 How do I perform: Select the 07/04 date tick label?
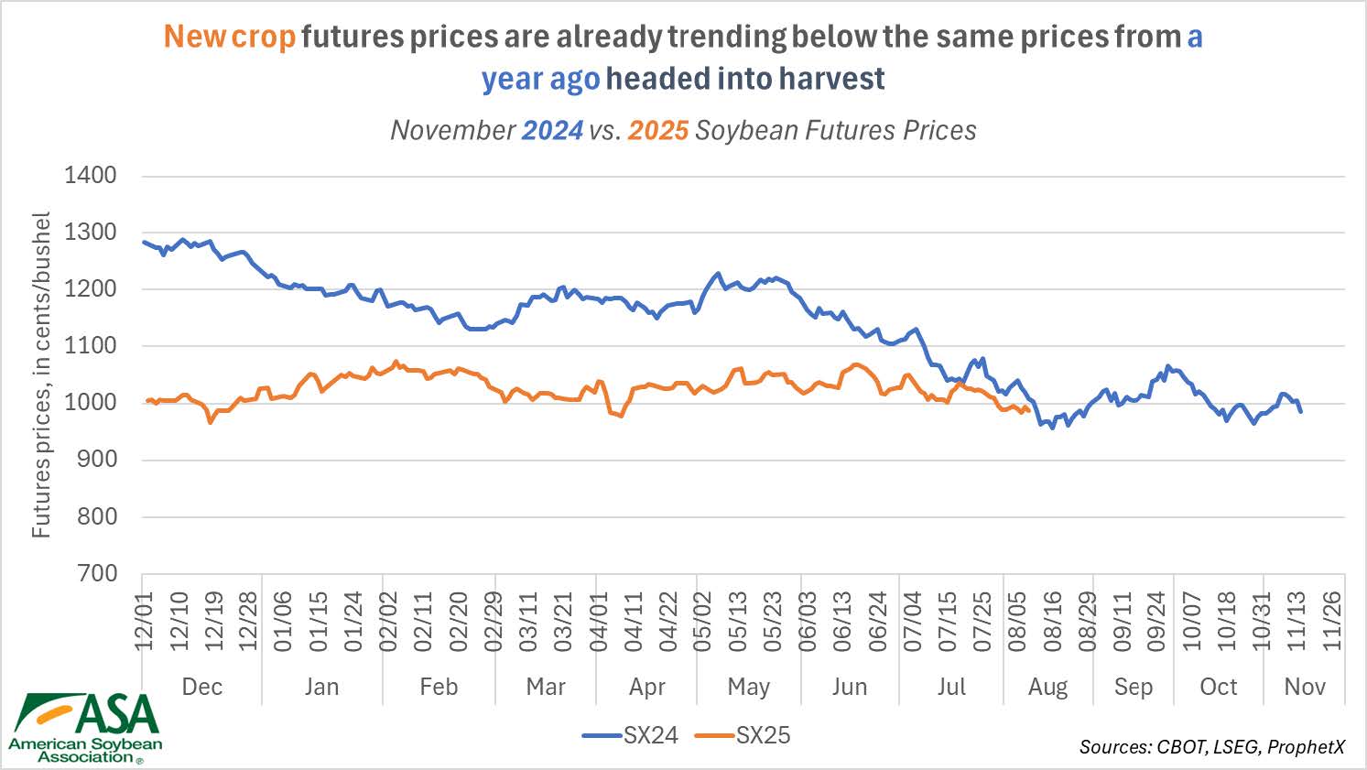(x=913, y=621)
